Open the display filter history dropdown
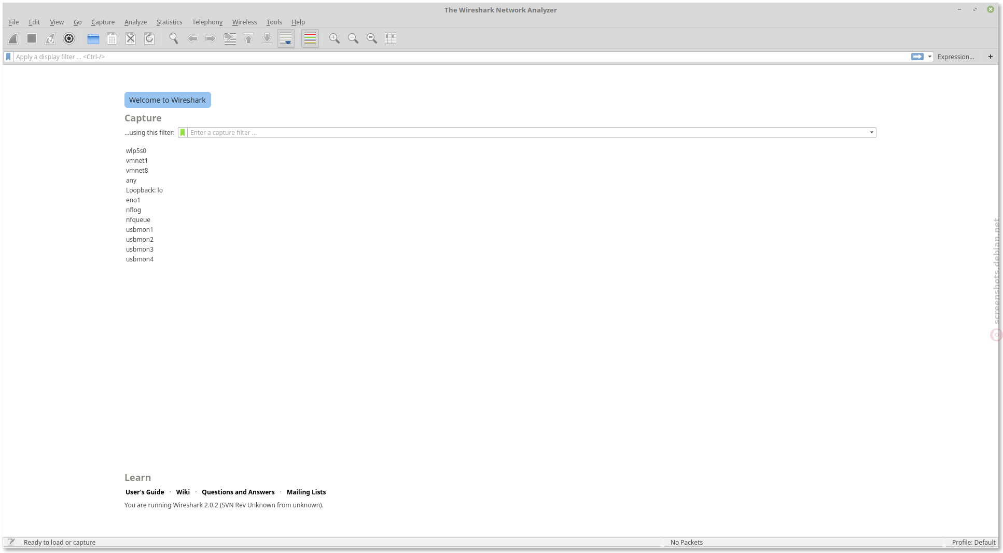The height and width of the screenshot is (553, 1003). (930, 57)
